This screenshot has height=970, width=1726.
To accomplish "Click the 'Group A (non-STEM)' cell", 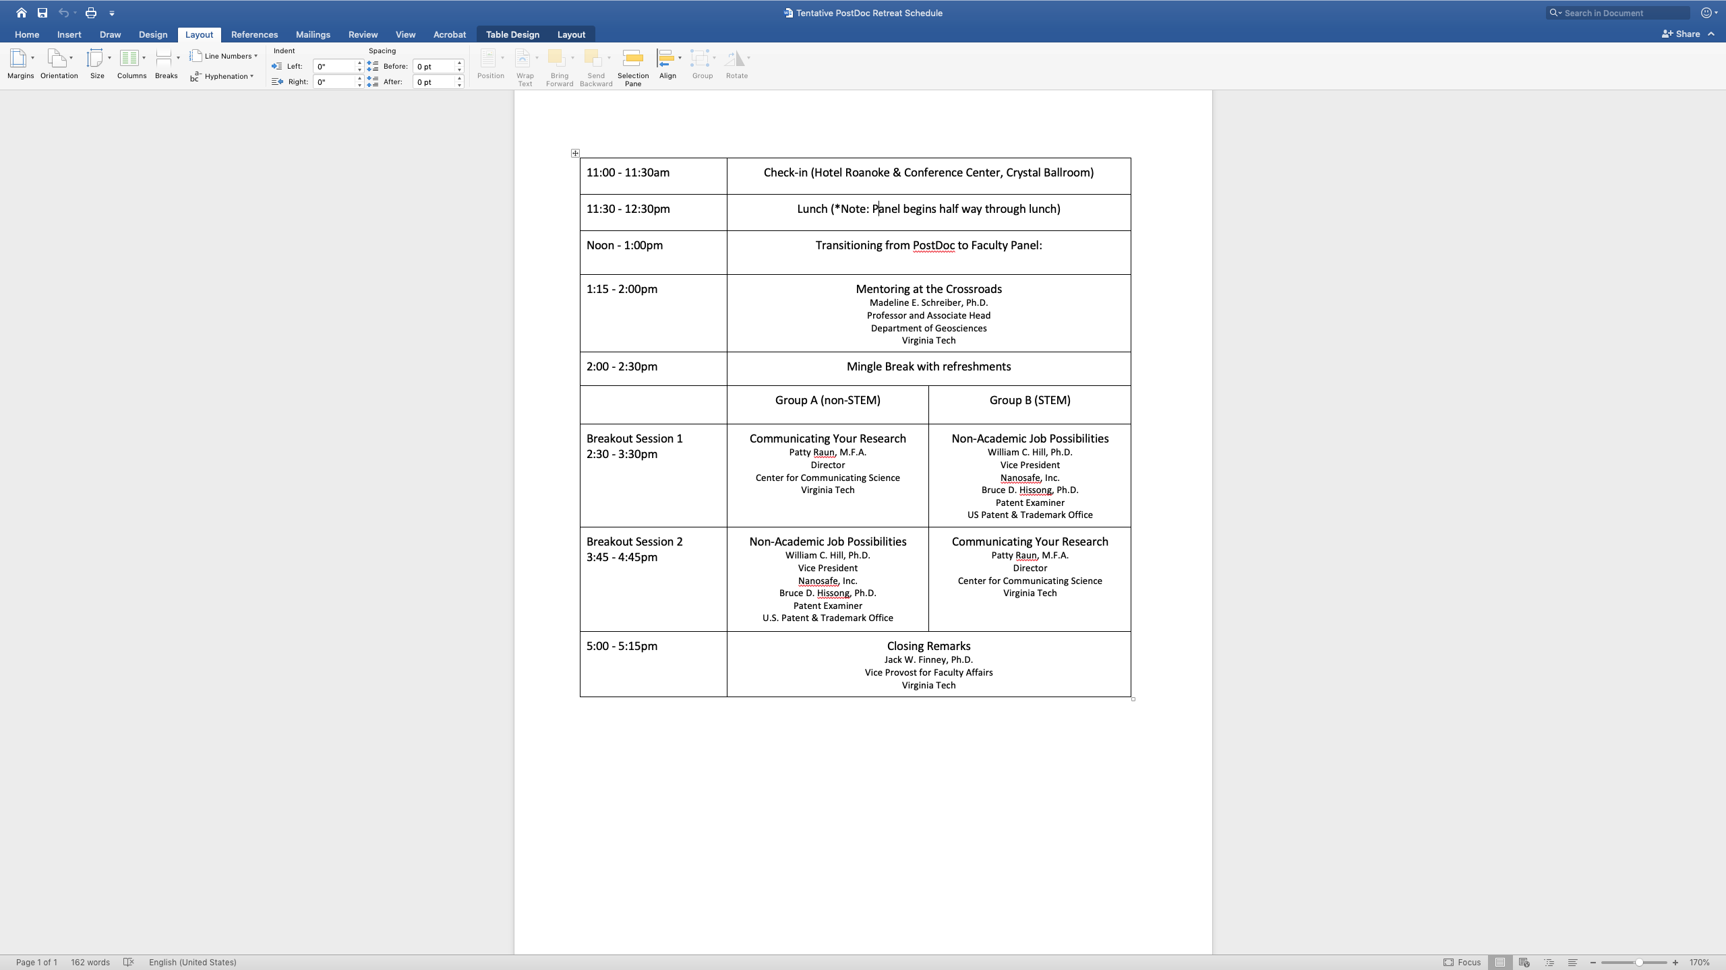I will 827,404.
